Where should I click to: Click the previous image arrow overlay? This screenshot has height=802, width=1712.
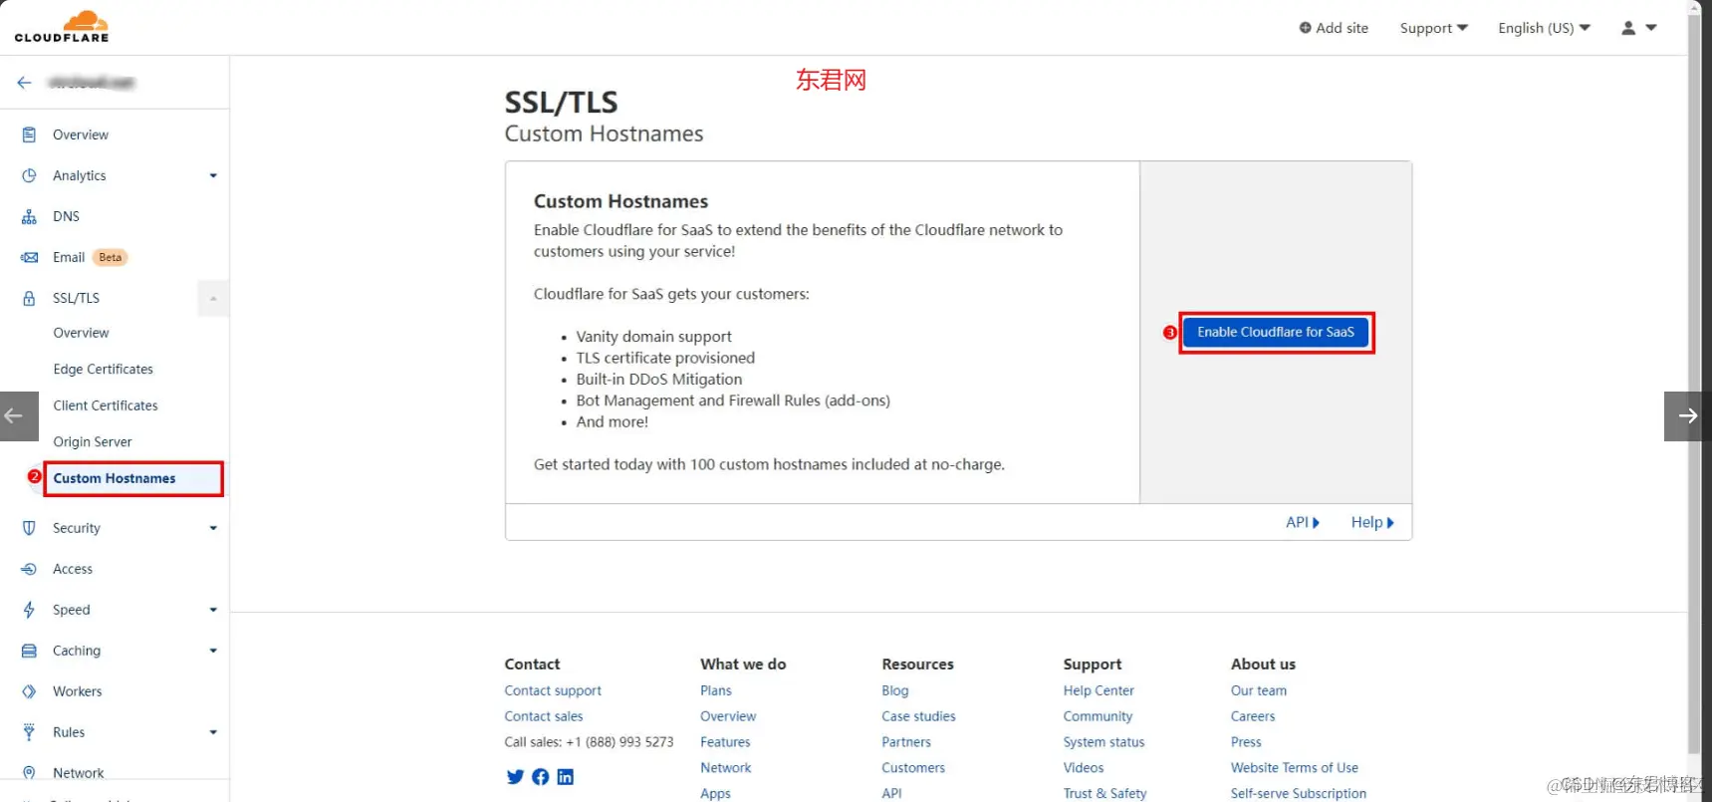(x=19, y=415)
